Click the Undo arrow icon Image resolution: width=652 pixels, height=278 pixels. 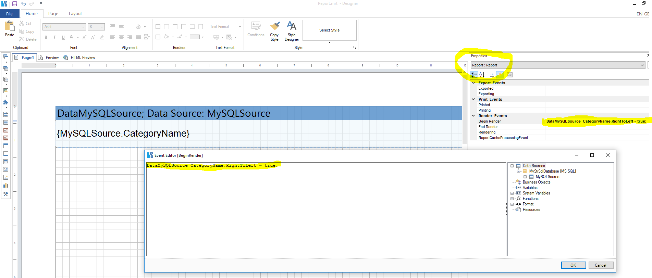coord(23,4)
